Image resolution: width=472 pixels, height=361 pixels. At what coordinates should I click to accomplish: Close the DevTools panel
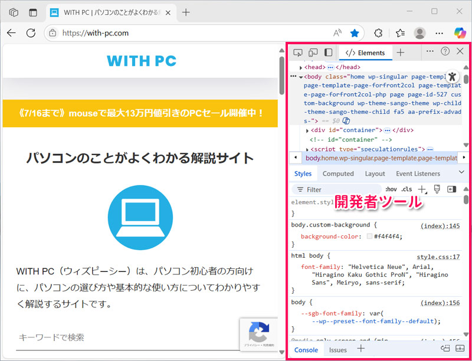pyautogui.click(x=460, y=51)
